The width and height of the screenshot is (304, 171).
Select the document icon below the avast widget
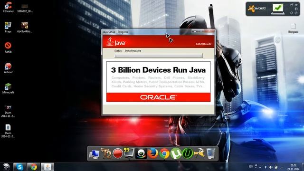point(293,28)
